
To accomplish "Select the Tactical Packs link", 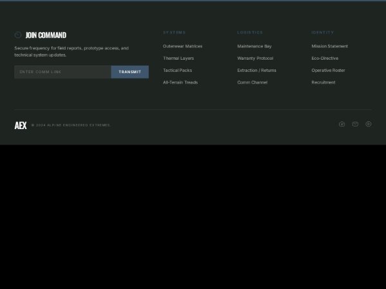I will [x=178, y=70].
